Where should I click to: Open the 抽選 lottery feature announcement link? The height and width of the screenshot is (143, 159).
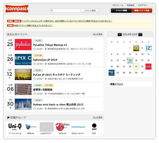tap(34, 26)
